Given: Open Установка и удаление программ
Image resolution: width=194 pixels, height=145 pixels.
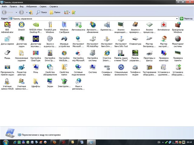Looking at the screenshot, I should pos(164,70).
